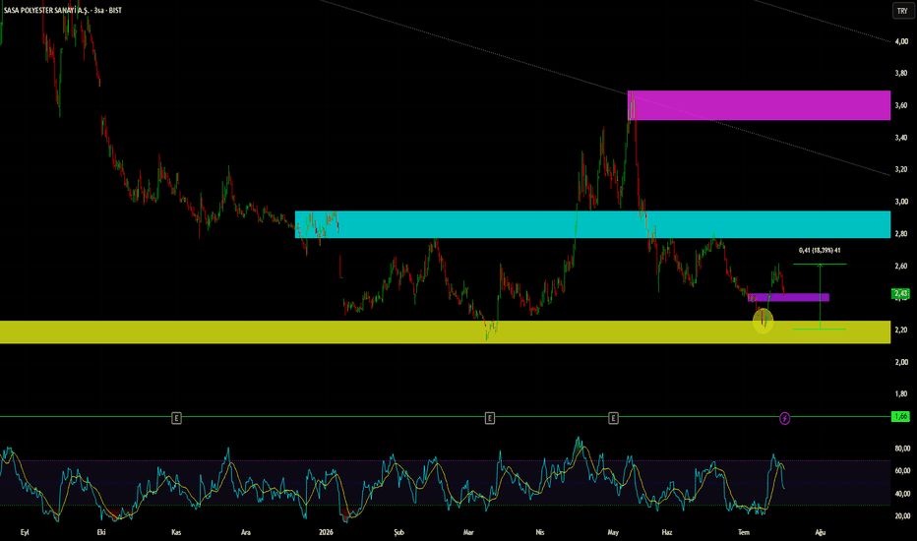
Task: Click the earnings E marker above Mar
Action: pos(490,418)
